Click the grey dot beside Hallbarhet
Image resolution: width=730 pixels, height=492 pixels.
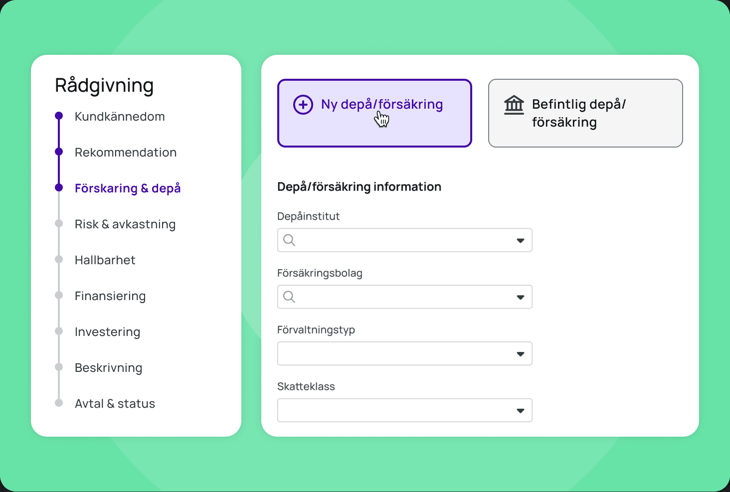point(59,260)
